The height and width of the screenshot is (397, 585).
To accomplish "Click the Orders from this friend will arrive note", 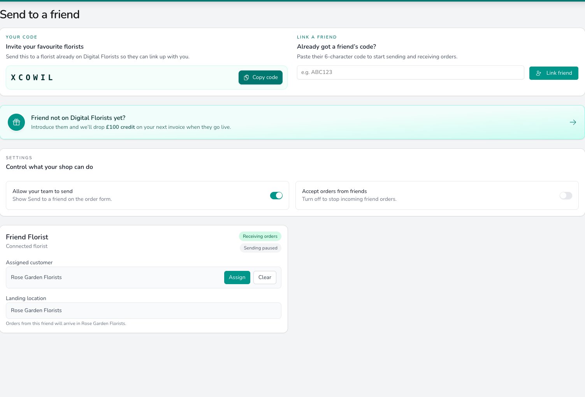I will [x=66, y=323].
